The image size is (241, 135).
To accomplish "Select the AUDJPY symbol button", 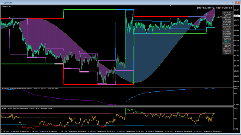I will 227,15.
